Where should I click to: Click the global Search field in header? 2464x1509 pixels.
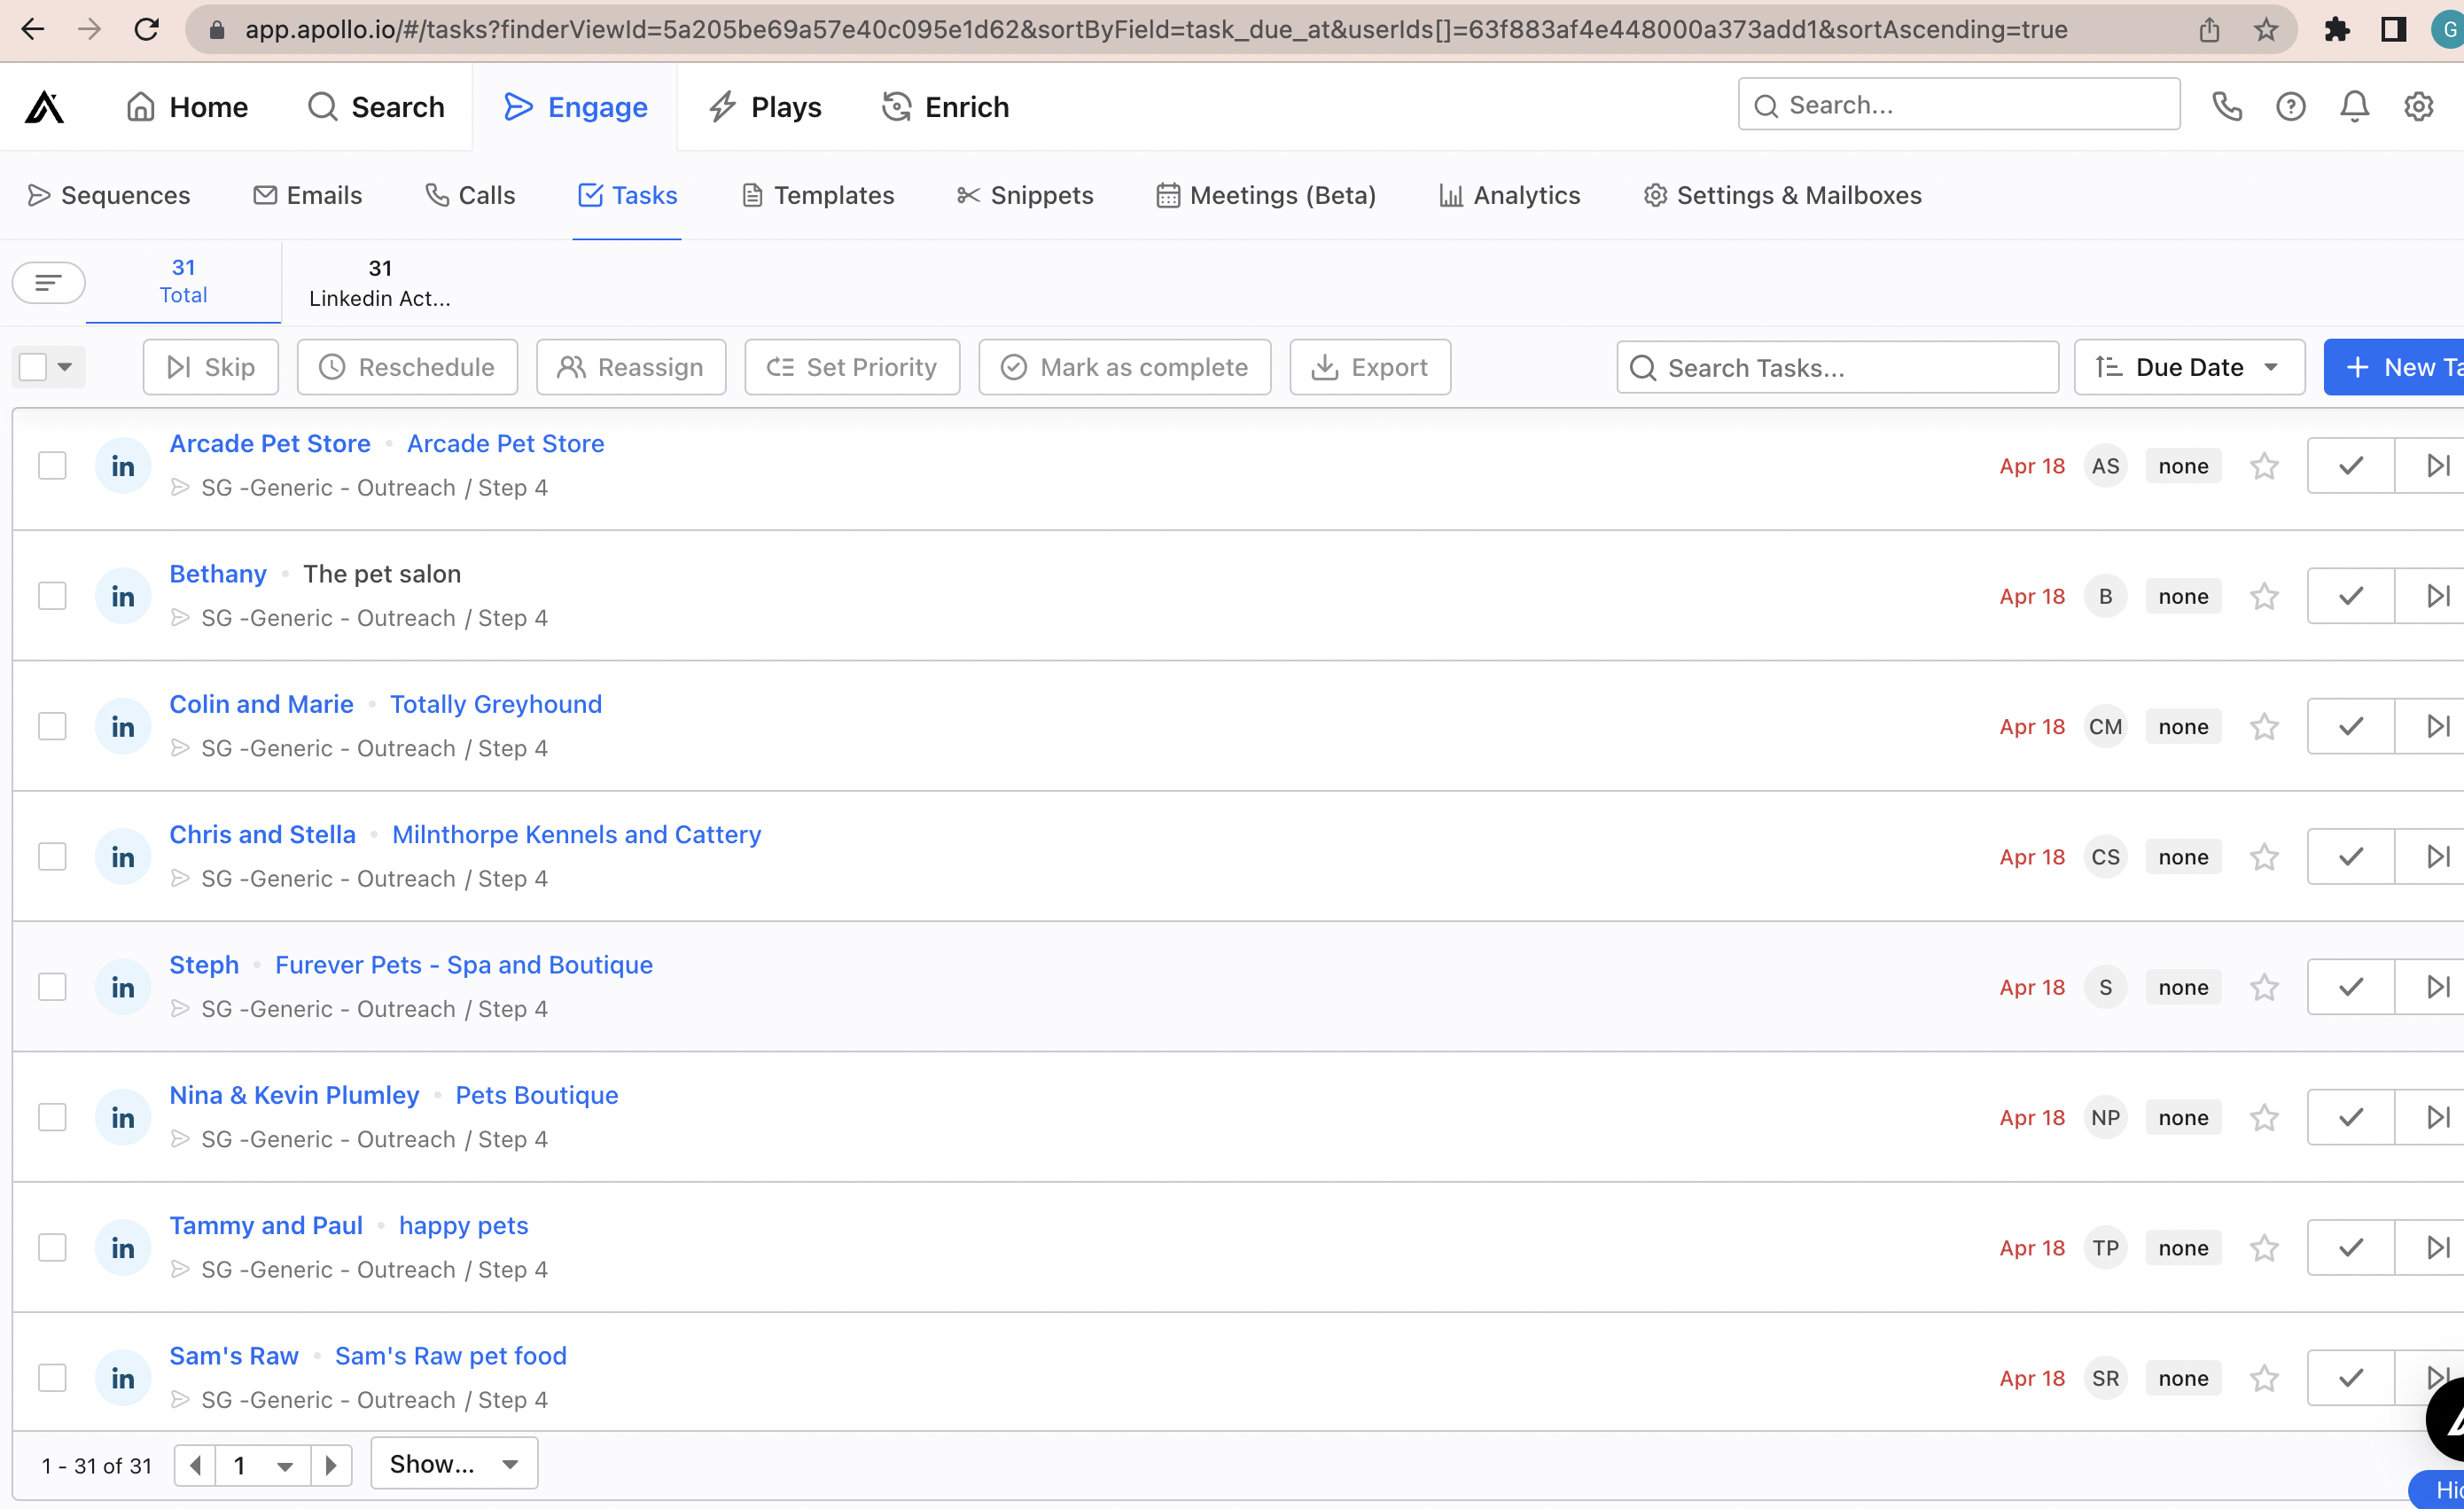(x=1959, y=104)
